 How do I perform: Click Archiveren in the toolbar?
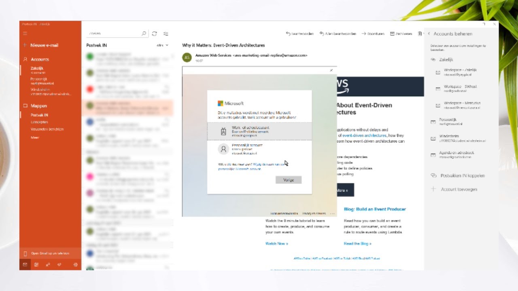click(401, 34)
